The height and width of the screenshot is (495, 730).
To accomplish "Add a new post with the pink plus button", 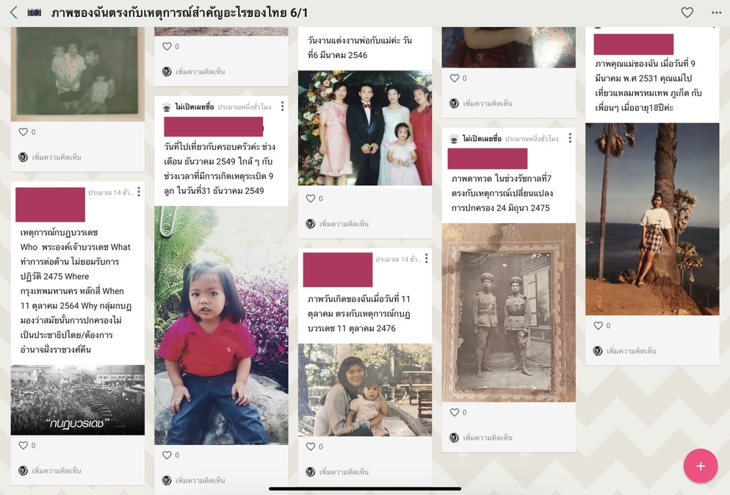I will pos(700,466).
